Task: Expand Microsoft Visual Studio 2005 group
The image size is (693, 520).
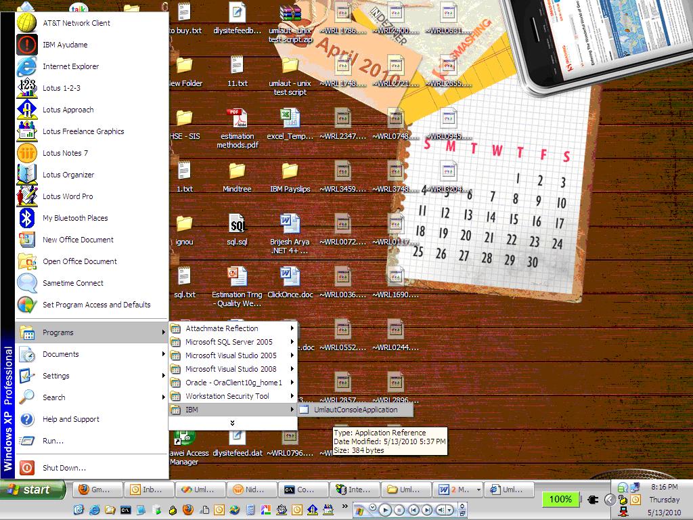Action: tap(233, 355)
